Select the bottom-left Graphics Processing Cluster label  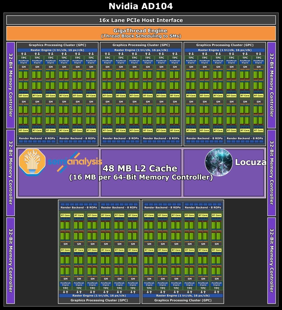[99, 300]
